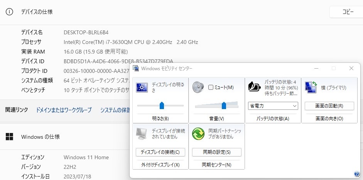Viewport: 363px width, 180px height.
Task: Click the 関連リンク label
Action: point(17,110)
